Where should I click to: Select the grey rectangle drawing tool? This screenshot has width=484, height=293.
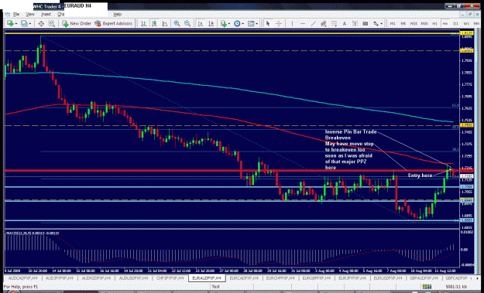click(366, 23)
